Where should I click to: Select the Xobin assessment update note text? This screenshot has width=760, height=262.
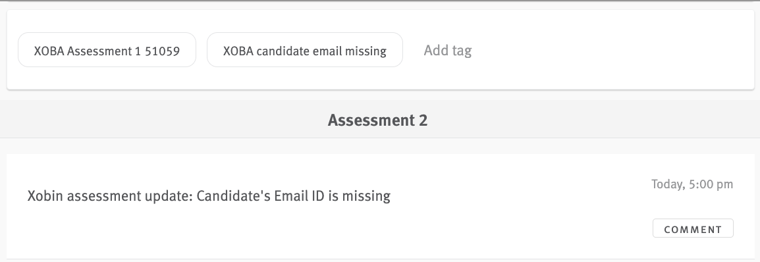pos(209,196)
